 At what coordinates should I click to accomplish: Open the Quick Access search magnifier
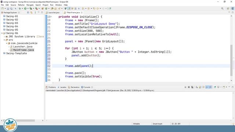pyautogui.click(x=223, y=8)
